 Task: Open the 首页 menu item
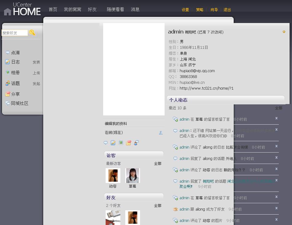tap(53, 9)
